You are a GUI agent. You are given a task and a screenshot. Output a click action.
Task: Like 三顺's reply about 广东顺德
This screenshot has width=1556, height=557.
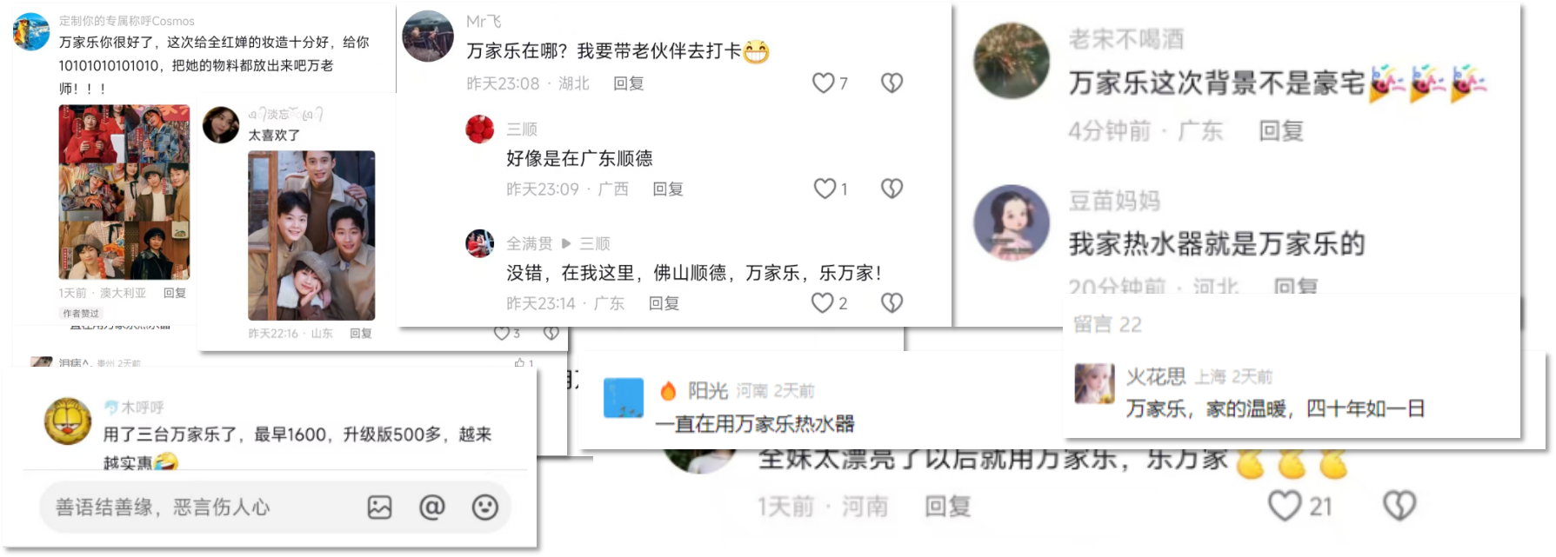825,189
